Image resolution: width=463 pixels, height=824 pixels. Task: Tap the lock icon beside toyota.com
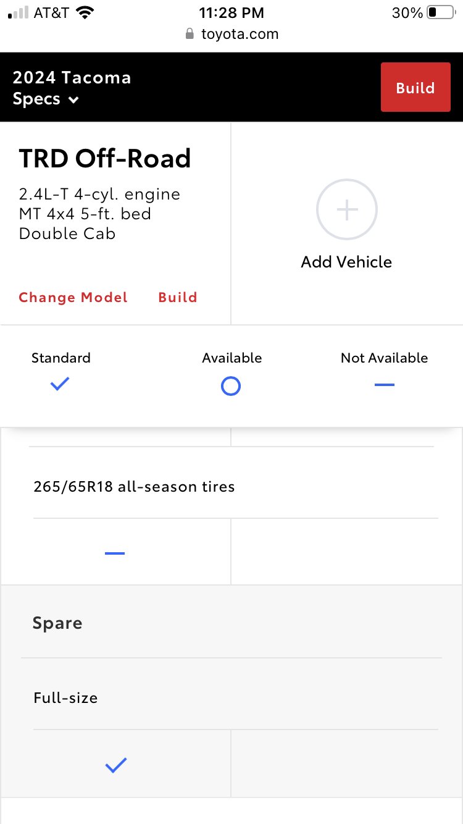pyautogui.click(x=190, y=34)
